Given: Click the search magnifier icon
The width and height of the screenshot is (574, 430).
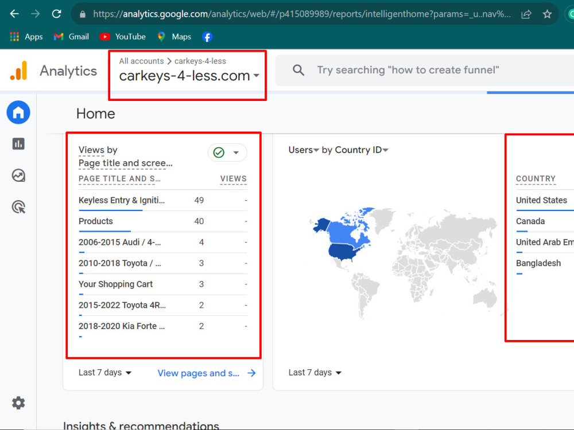Looking at the screenshot, I should coord(298,70).
